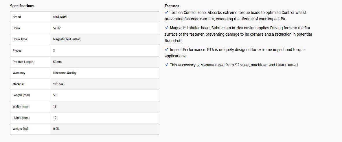Click the Width (mm) row label
This screenshot has width=342, height=142.
pos(21,106)
